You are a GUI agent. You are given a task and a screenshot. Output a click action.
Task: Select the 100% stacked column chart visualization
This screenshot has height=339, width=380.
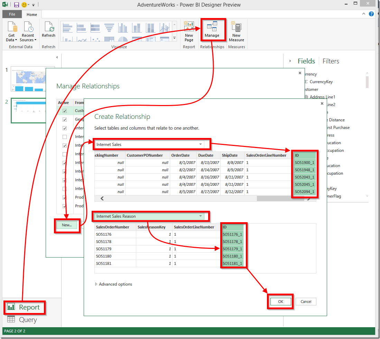coord(150,28)
